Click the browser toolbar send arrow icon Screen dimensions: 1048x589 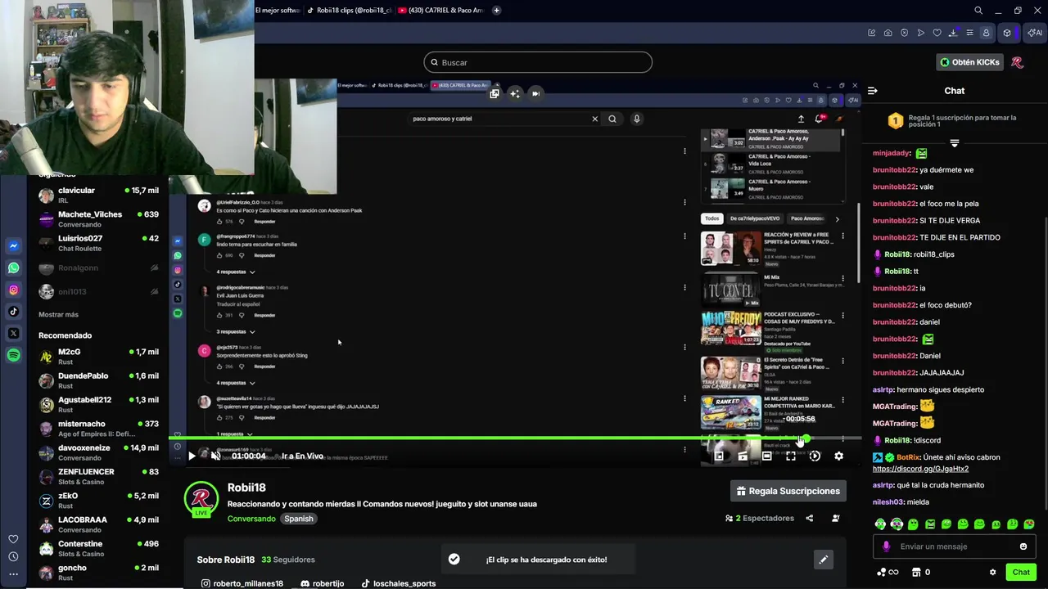click(921, 33)
